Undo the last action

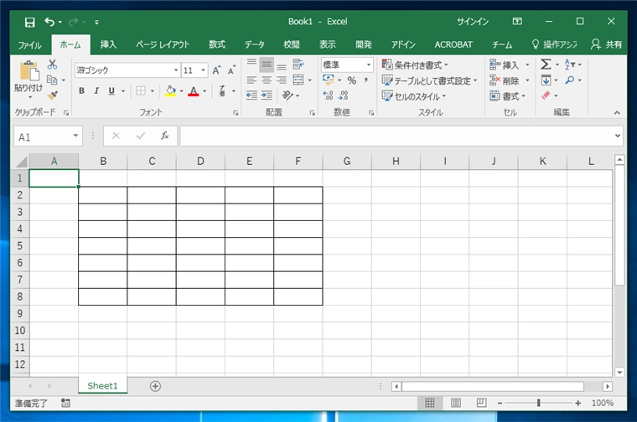(49, 22)
